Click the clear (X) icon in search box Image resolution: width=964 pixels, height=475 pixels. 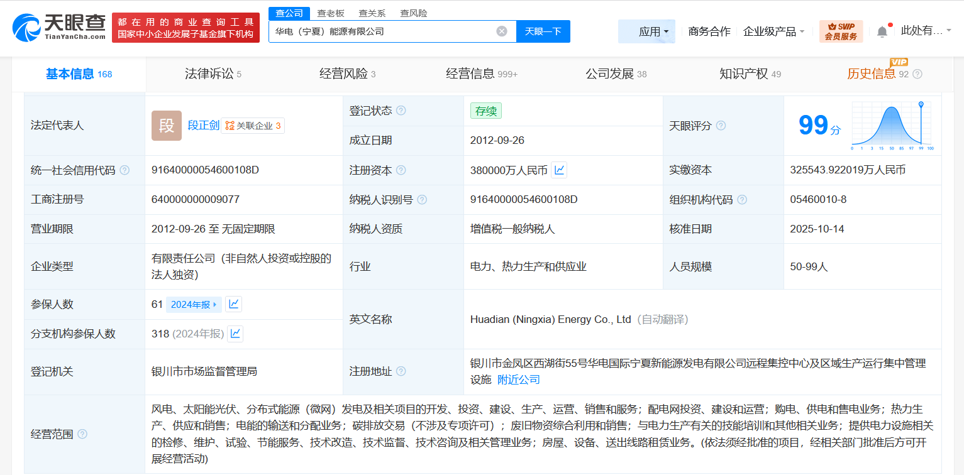tap(501, 31)
